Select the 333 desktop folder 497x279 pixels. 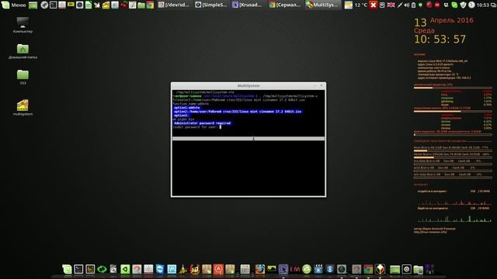23,77
